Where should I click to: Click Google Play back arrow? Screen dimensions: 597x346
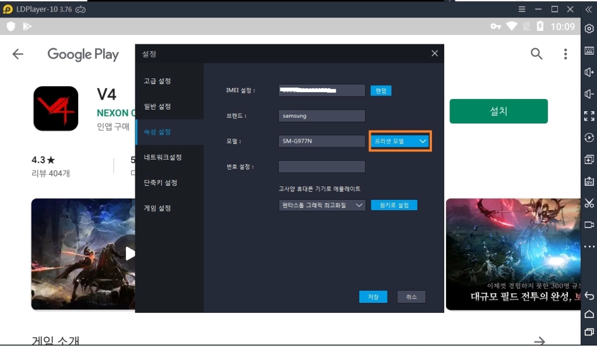(18, 54)
